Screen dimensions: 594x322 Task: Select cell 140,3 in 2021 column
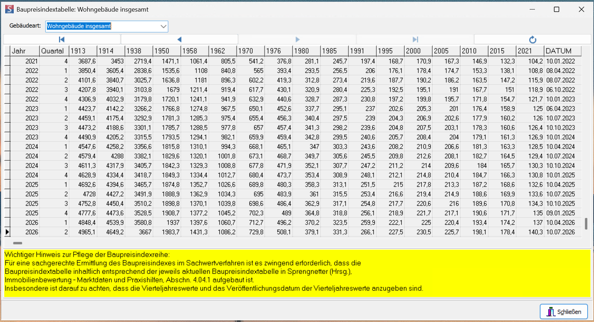point(530,232)
